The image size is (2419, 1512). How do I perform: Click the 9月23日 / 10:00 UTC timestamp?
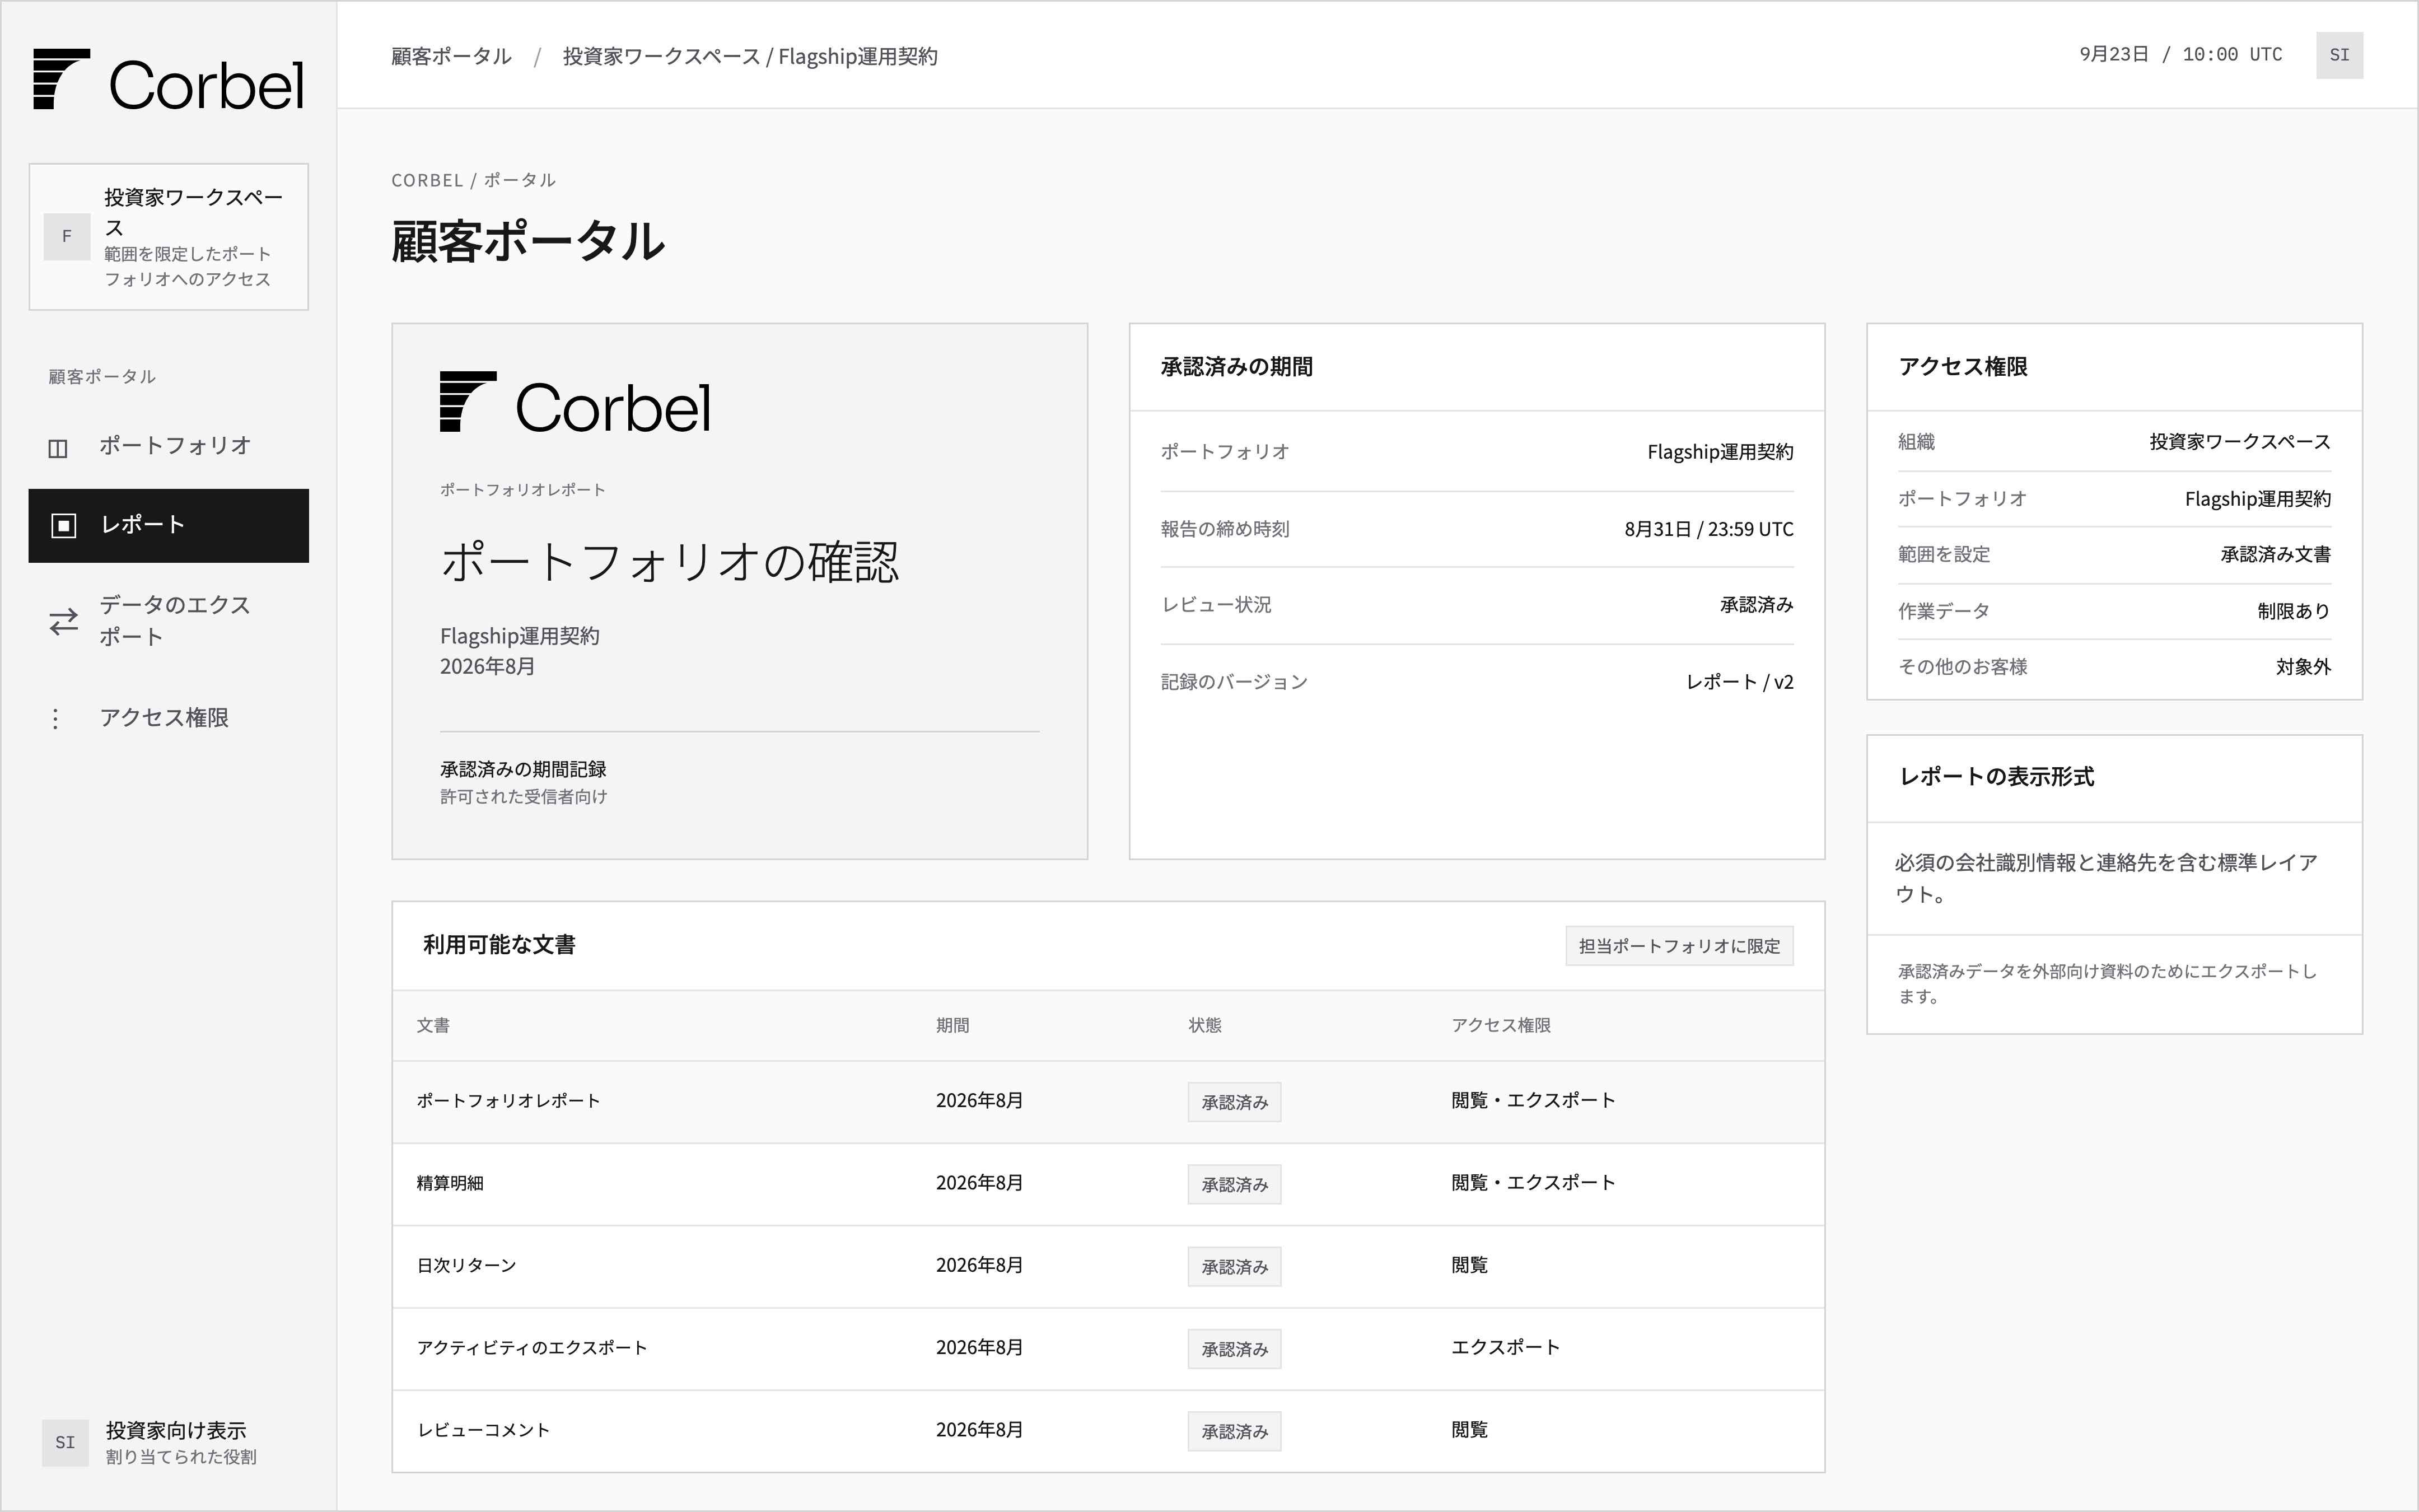point(2180,55)
